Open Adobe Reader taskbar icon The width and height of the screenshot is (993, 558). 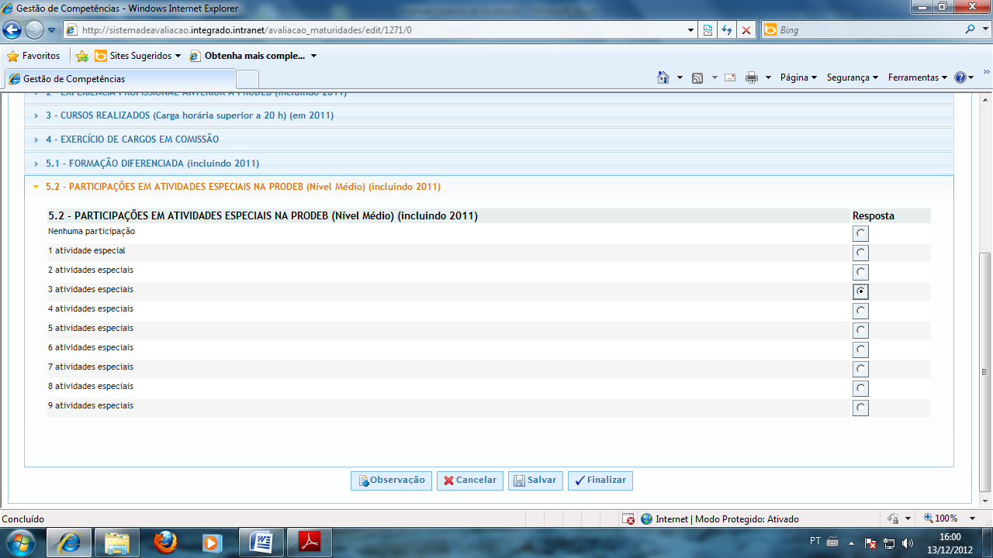pyautogui.click(x=309, y=542)
